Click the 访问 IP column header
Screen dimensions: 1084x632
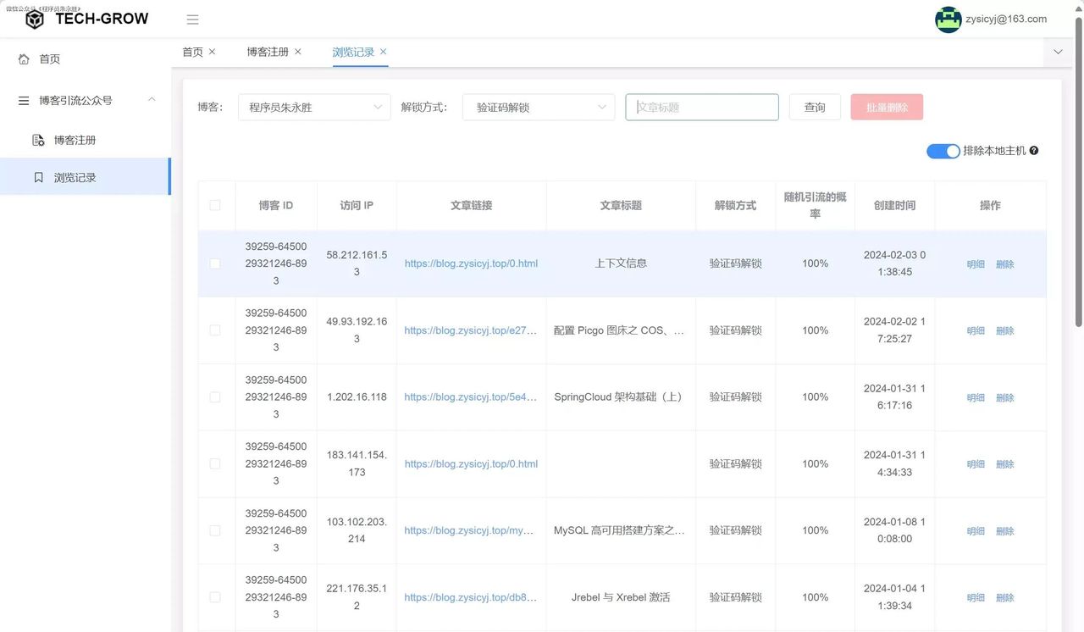pos(357,205)
